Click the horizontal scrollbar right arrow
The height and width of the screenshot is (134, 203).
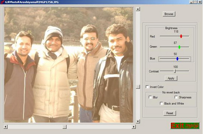(134, 127)
